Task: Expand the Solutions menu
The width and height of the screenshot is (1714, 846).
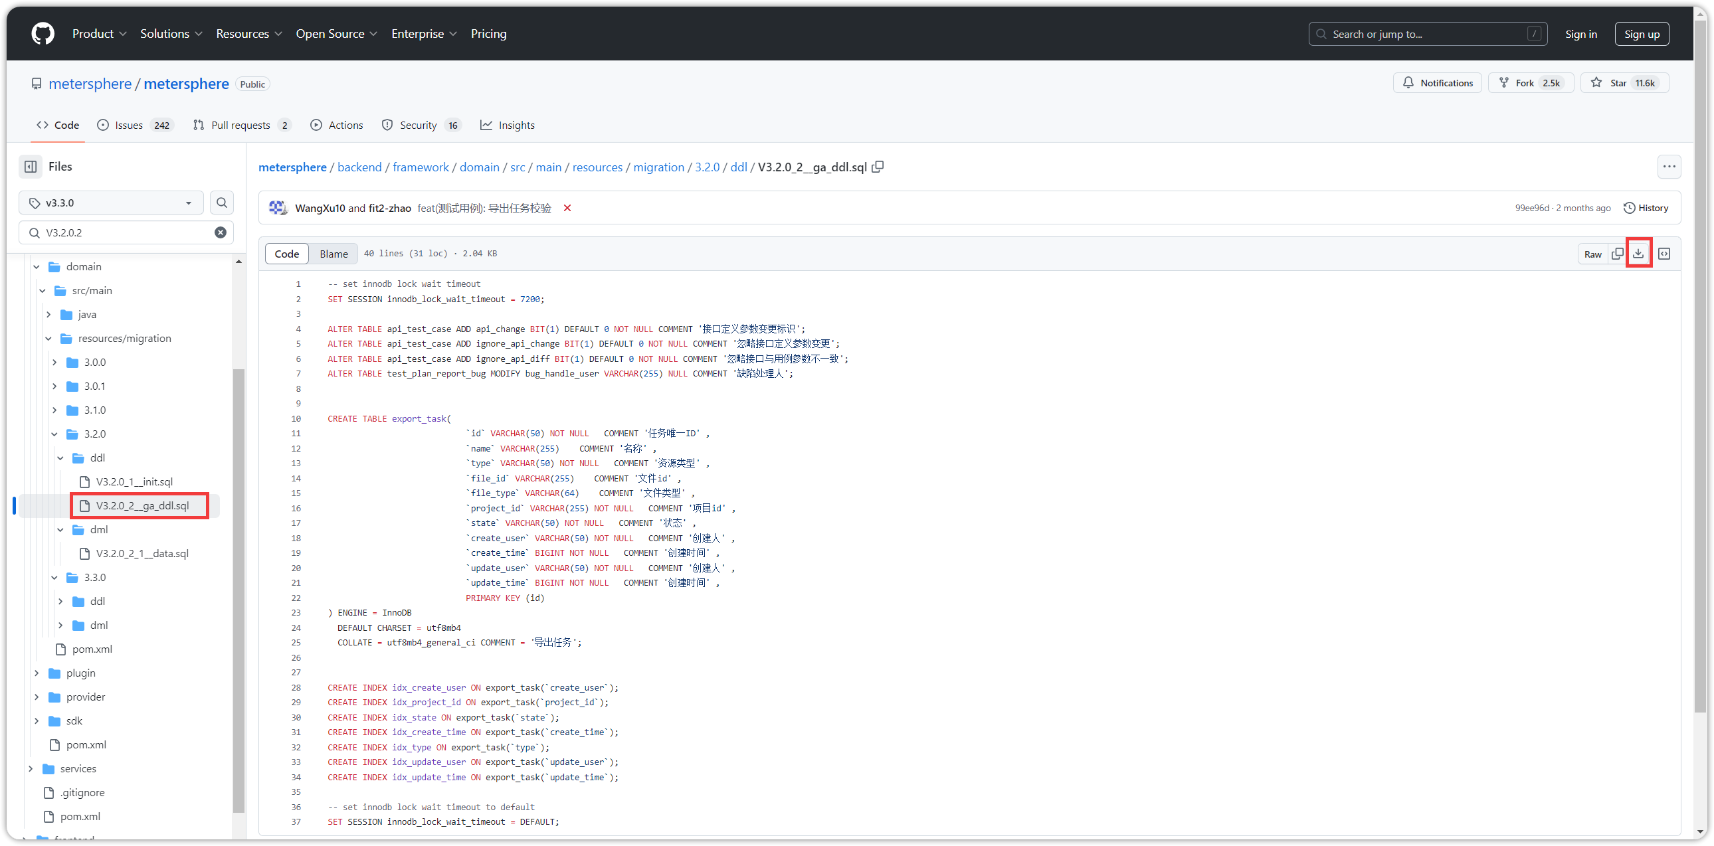Action: 171,33
